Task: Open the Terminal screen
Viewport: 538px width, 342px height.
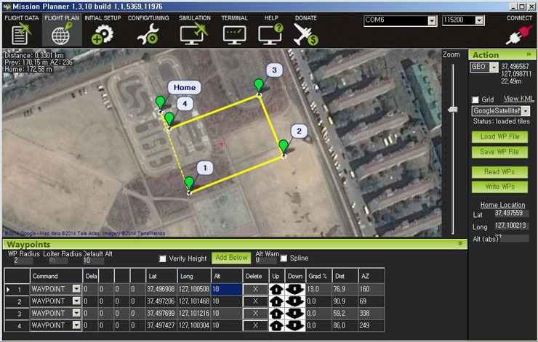Action: (x=234, y=30)
